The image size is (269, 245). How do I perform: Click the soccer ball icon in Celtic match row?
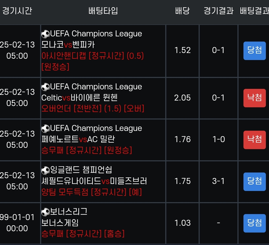[x=46, y=87]
